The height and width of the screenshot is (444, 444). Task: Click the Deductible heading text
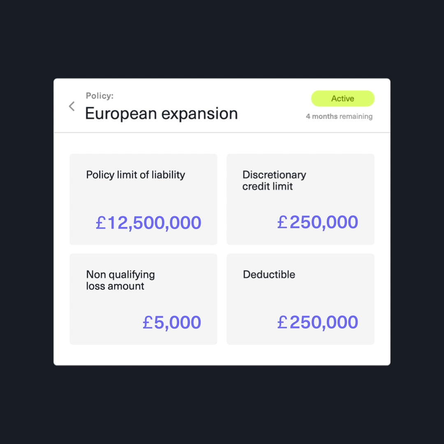(x=269, y=274)
